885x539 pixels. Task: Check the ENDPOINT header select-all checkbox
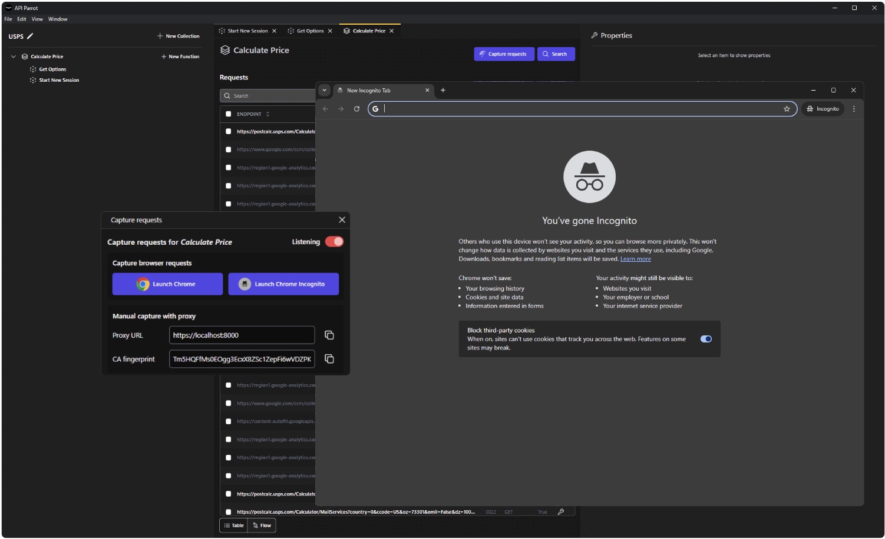229,114
